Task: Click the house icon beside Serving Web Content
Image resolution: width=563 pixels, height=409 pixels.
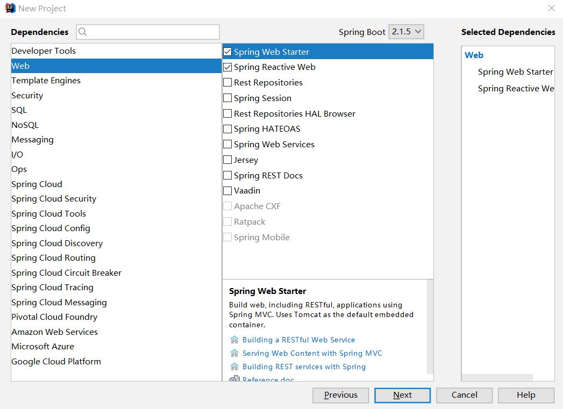Action: [x=234, y=353]
